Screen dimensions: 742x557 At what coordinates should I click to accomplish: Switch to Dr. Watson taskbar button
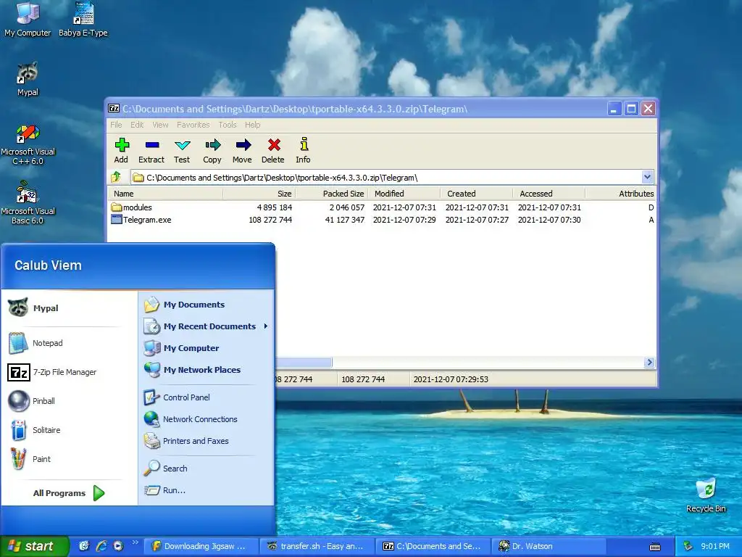pos(549,546)
